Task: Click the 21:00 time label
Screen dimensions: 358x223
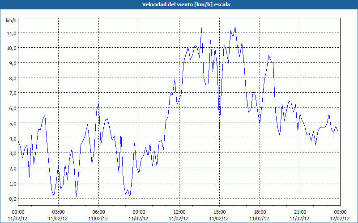Action: point(300,212)
